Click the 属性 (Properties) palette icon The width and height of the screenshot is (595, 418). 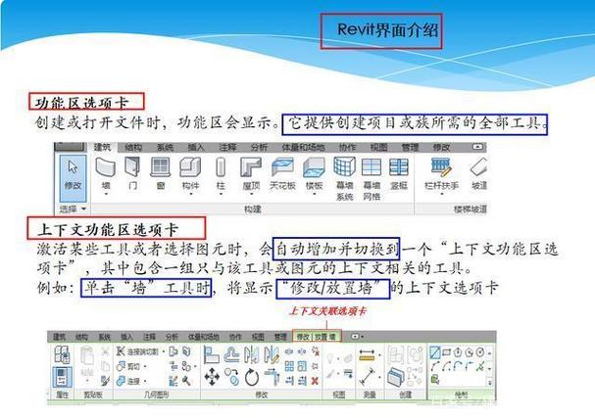click(62, 377)
